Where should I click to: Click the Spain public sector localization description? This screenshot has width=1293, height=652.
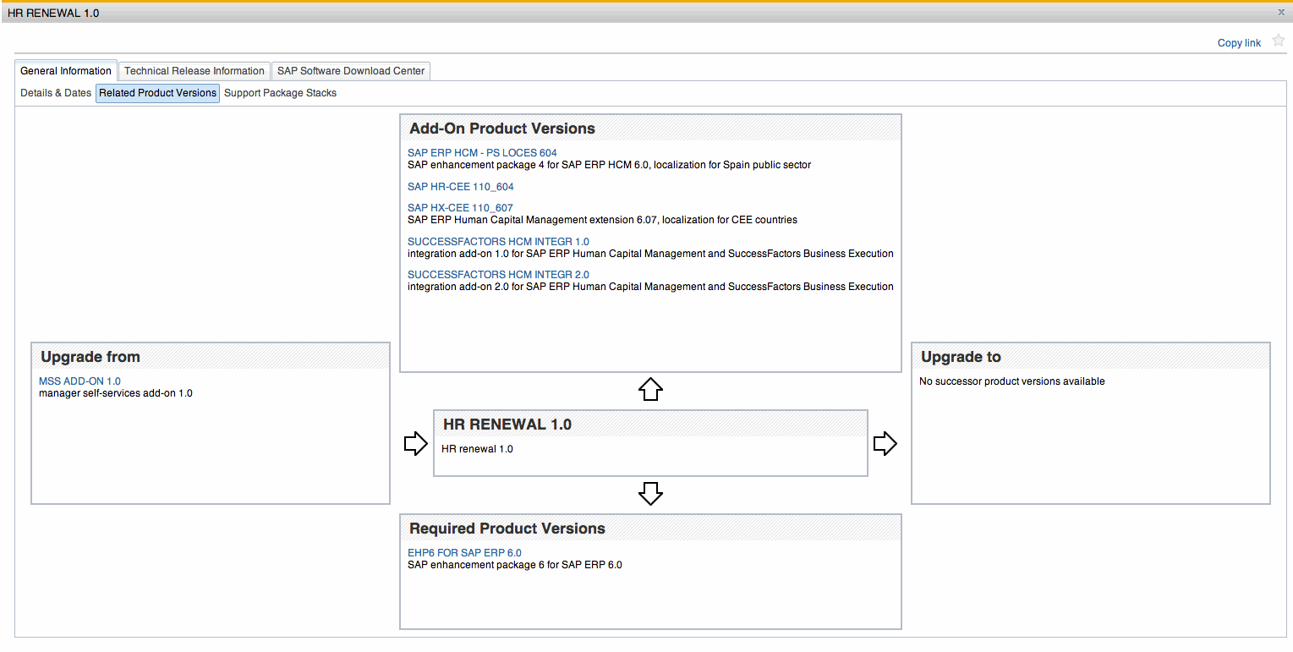pos(609,165)
